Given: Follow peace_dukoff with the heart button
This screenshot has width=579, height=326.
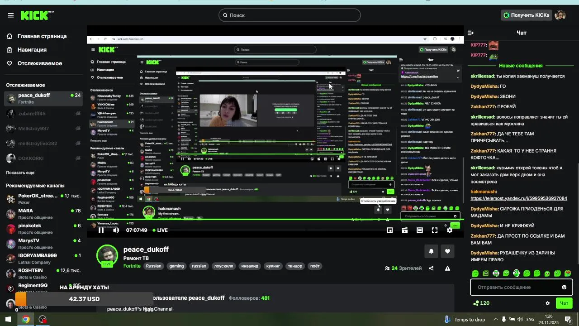Looking at the screenshot, I should pyautogui.click(x=447, y=251).
